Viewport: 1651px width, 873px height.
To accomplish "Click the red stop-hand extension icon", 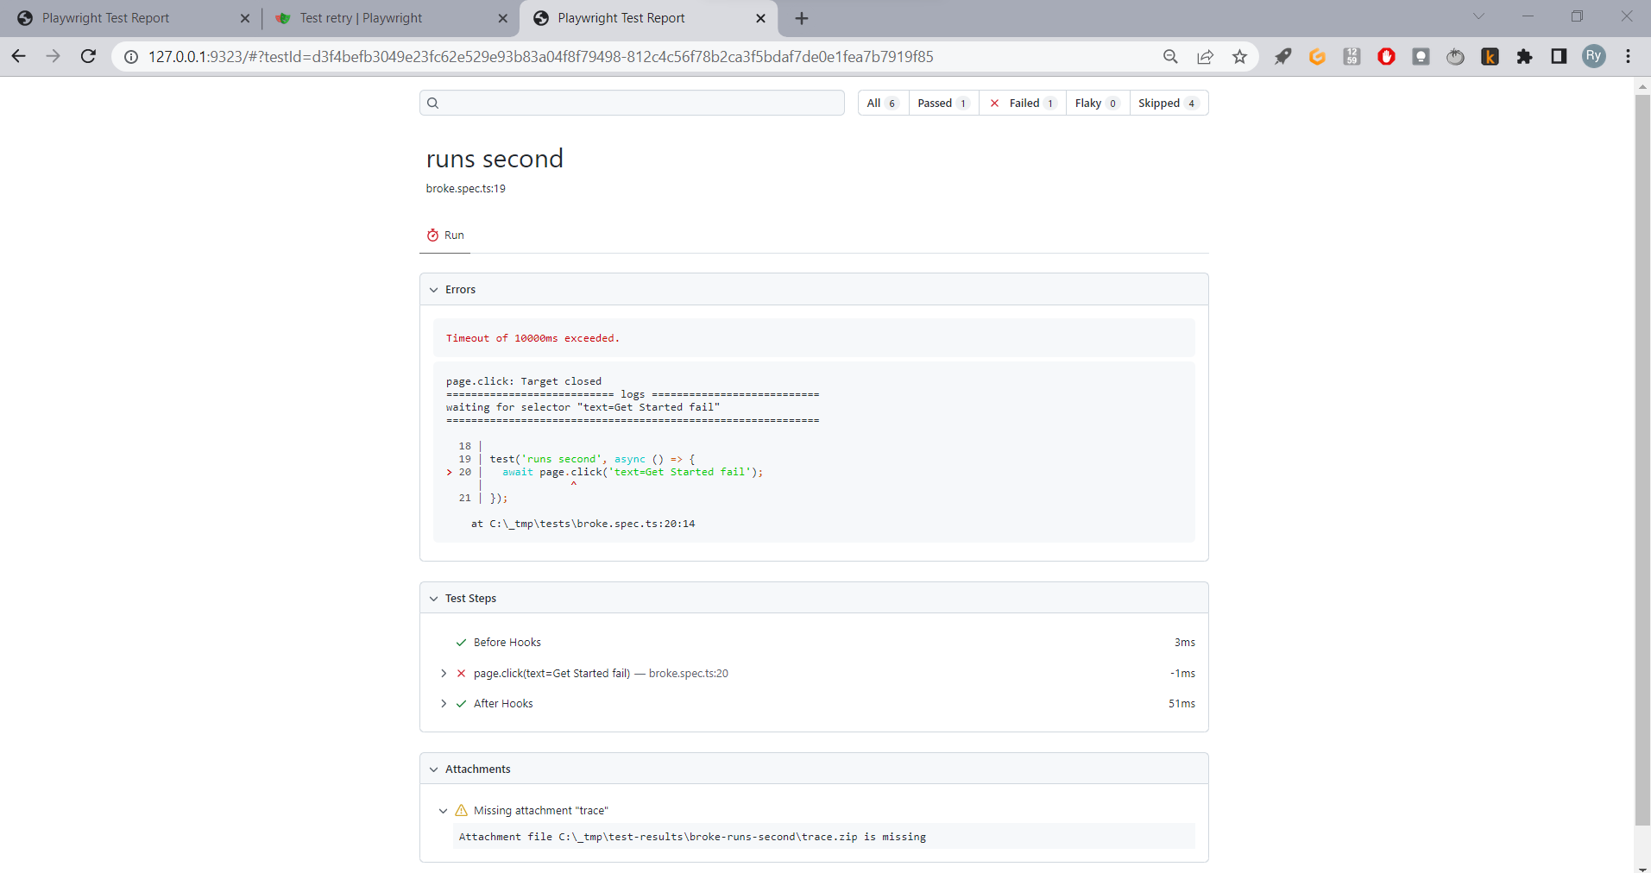I will coord(1386,57).
